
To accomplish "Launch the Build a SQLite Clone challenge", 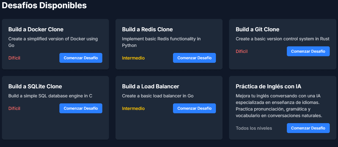I will (x=81, y=108).
